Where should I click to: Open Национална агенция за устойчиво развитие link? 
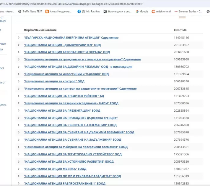coord(69,162)
